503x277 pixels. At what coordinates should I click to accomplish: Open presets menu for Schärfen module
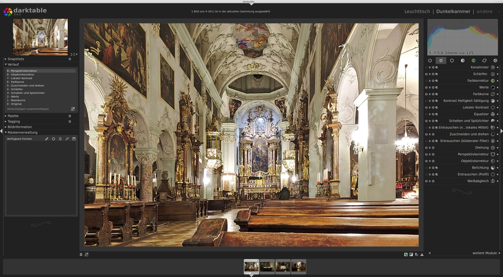coord(430,74)
